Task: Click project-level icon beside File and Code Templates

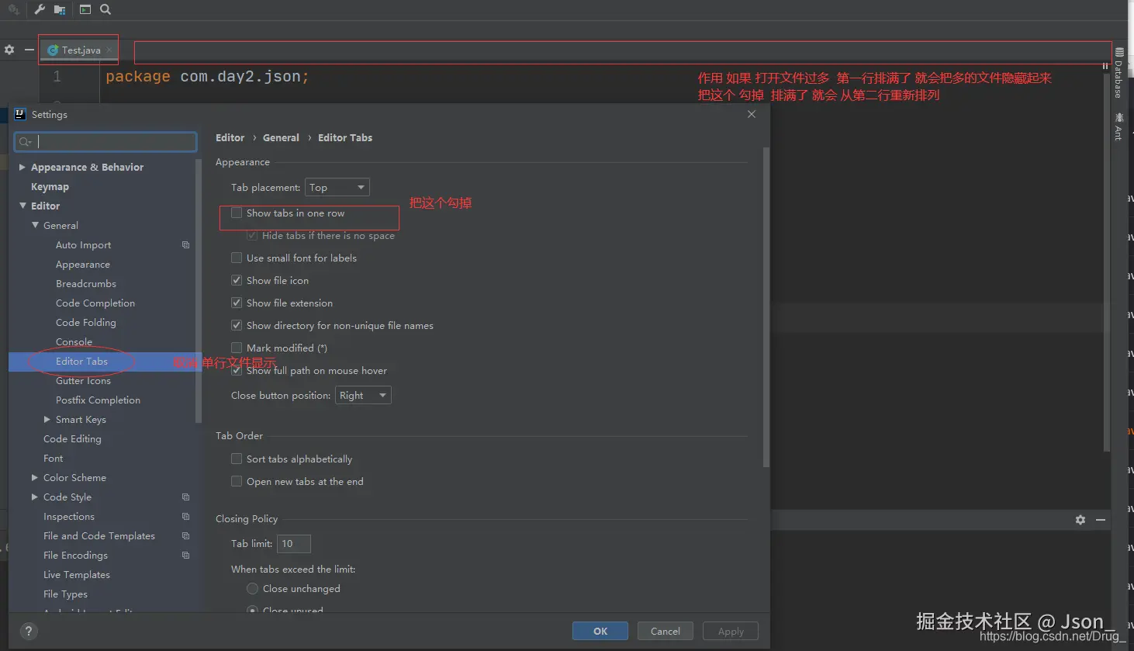Action: (185, 536)
